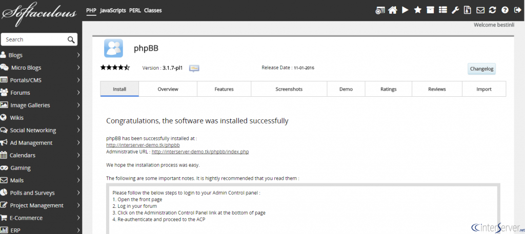
Task: Open the installations archive box icon
Action: point(430,10)
